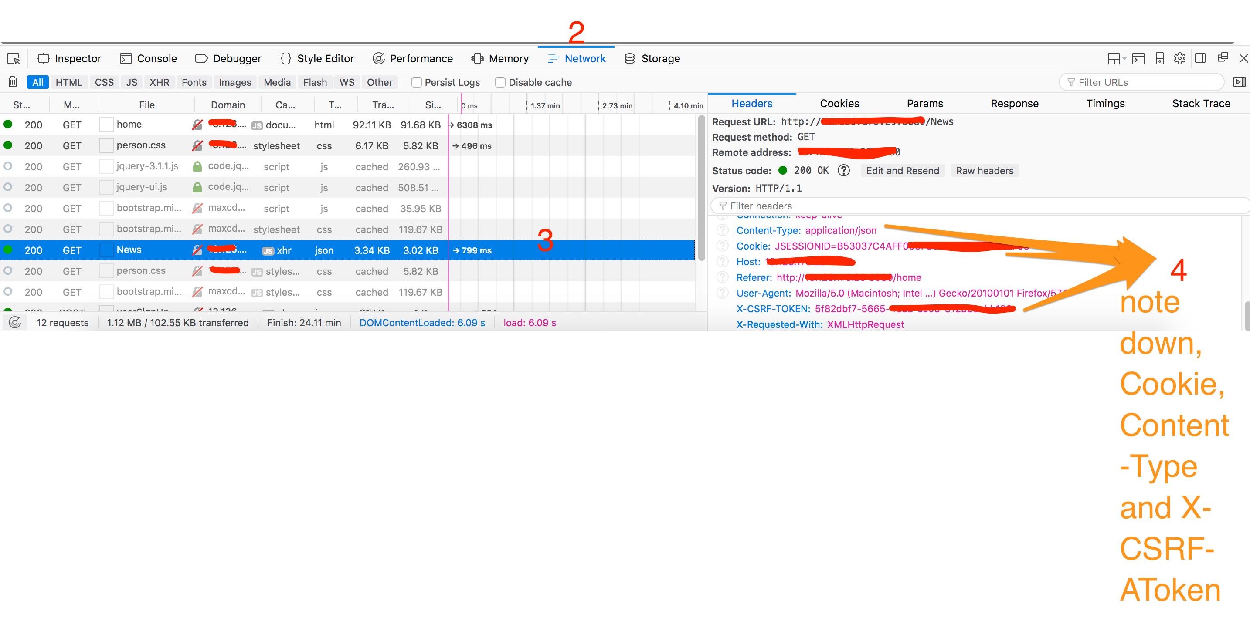Clear all requests with the trash icon
Viewport: 1250px width, 621px height.
coord(12,82)
